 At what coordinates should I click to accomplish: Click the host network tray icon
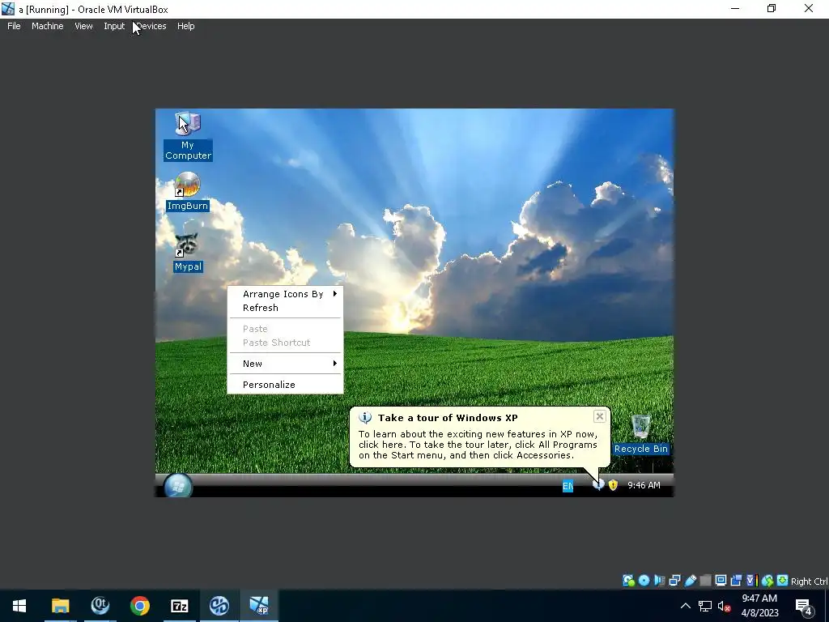point(705,606)
